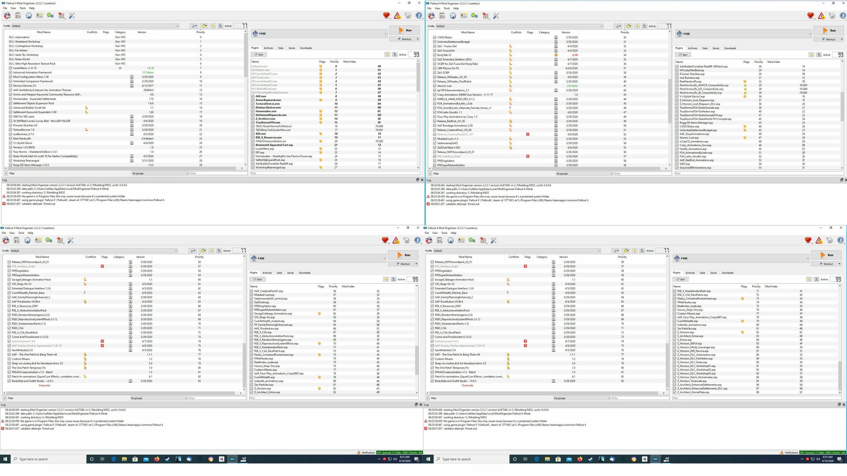This screenshot has width=847, height=476.
Task: Open Tools menu in bottom-right window
Action: pyautogui.click(x=444, y=233)
